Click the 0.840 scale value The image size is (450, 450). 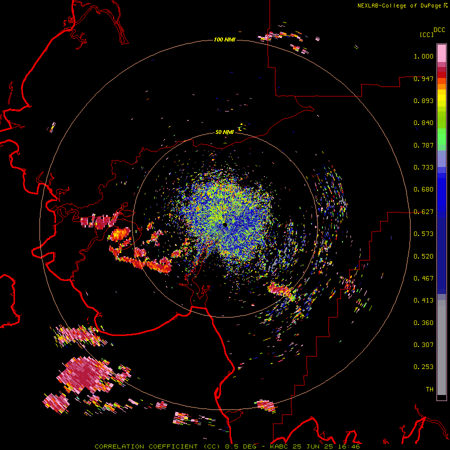tap(423, 123)
